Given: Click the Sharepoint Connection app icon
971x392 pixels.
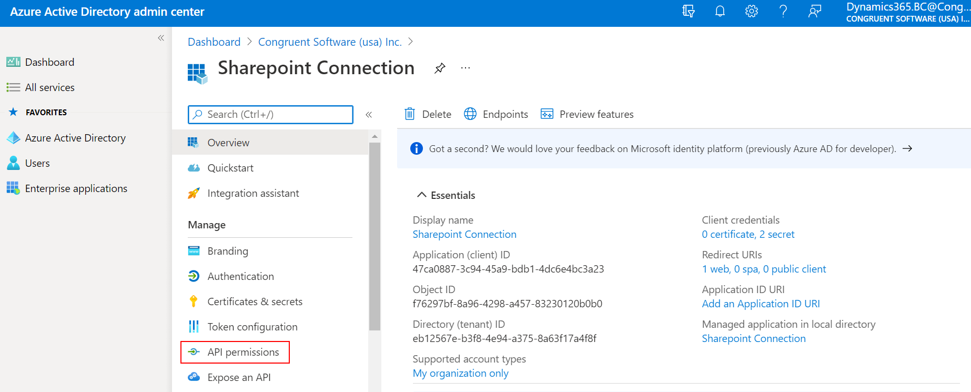Looking at the screenshot, I should (x=197, y=74).
